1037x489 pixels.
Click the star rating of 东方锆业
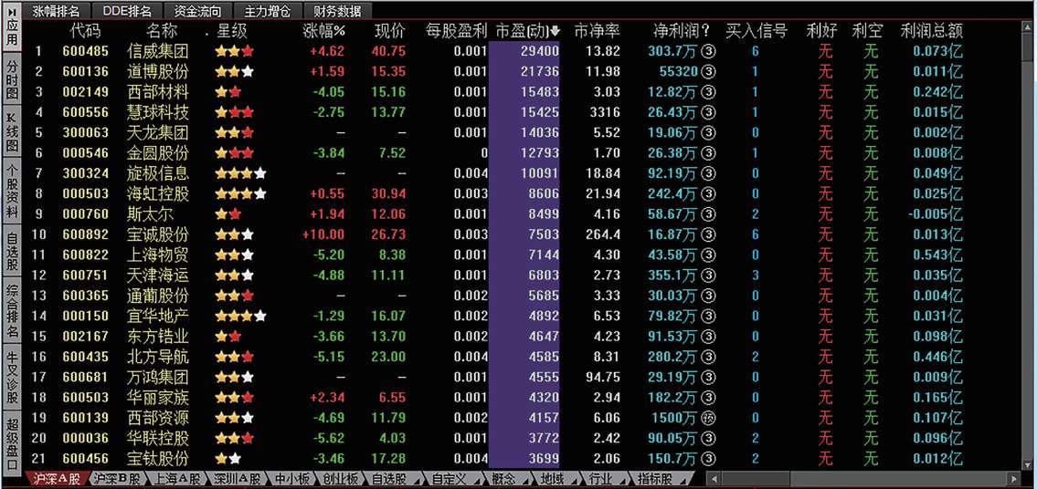coord(228,337)
